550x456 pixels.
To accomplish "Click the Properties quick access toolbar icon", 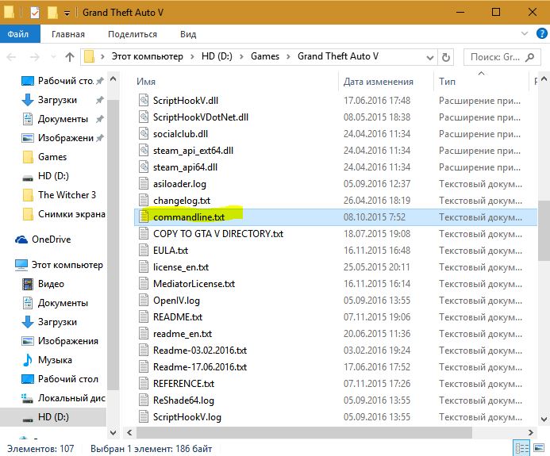I will pos(35,13).
